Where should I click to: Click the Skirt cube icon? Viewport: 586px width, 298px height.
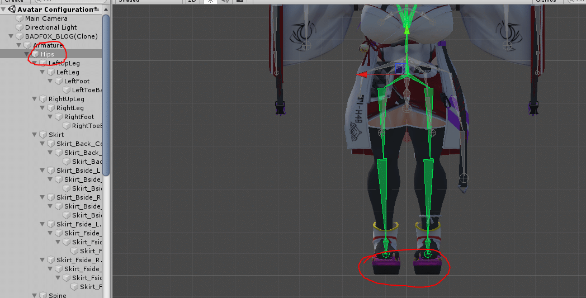click(43, 135)
